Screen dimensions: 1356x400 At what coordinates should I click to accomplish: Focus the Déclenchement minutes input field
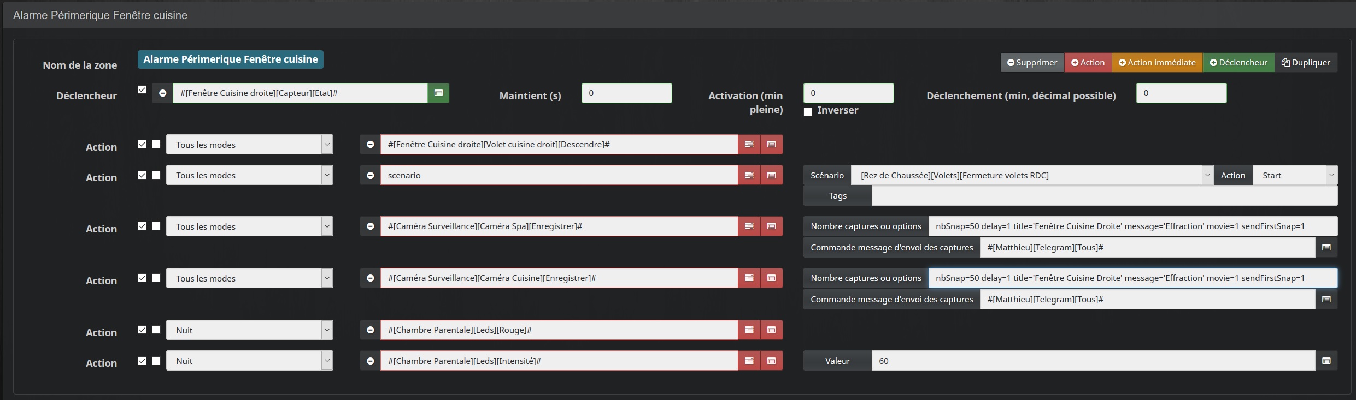(x=1182, y=93)
